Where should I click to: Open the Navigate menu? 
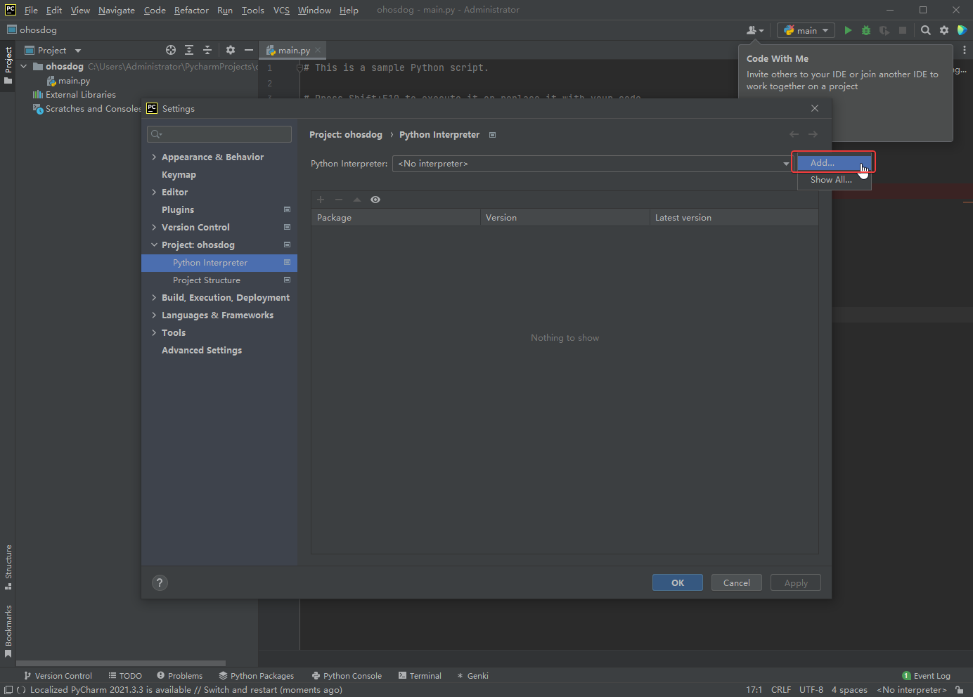pos(117,10)
